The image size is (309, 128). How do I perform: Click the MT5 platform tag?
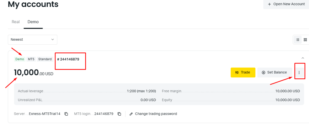31,59
